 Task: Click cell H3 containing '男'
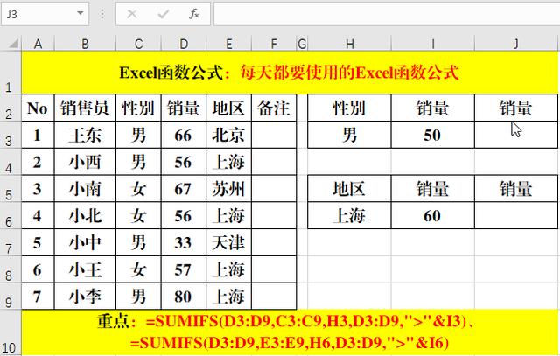point(350,135)
